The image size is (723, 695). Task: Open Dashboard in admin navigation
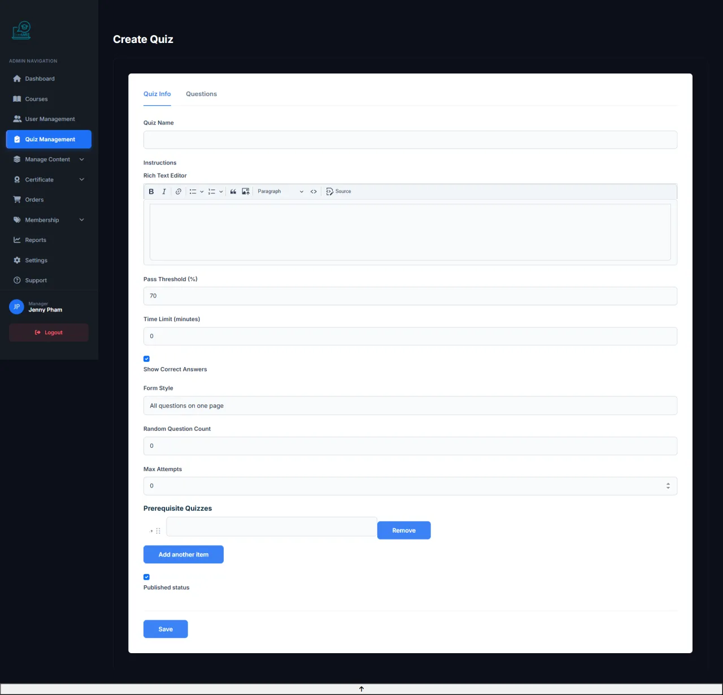coord(49,79)
